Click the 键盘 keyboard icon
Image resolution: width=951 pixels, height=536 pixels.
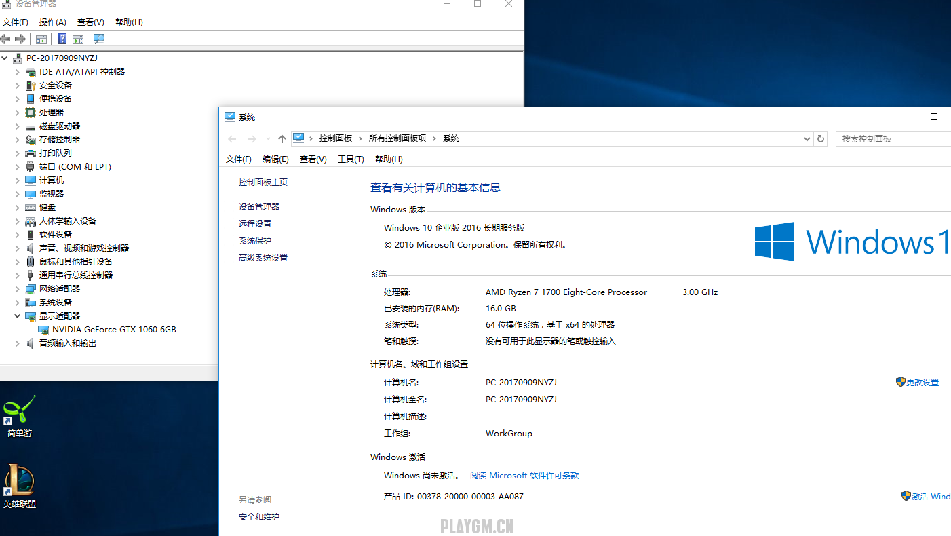click(x=31, y=208)
